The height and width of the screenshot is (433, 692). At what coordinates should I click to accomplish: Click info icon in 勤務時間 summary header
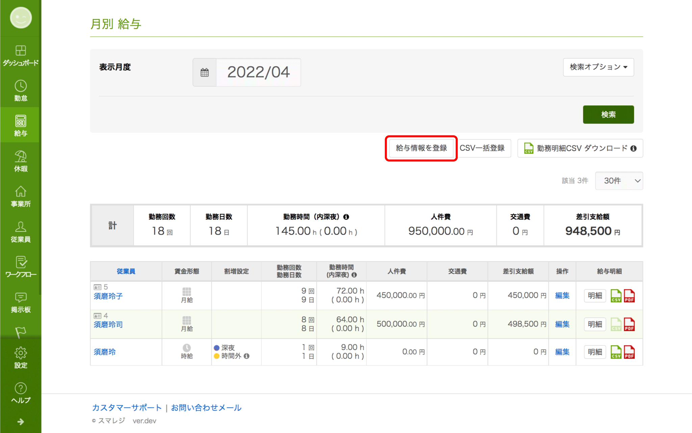(x=346, y=217)
